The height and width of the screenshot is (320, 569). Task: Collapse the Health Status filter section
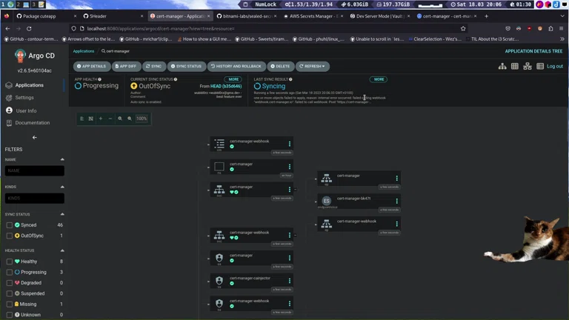pos(62,250)
